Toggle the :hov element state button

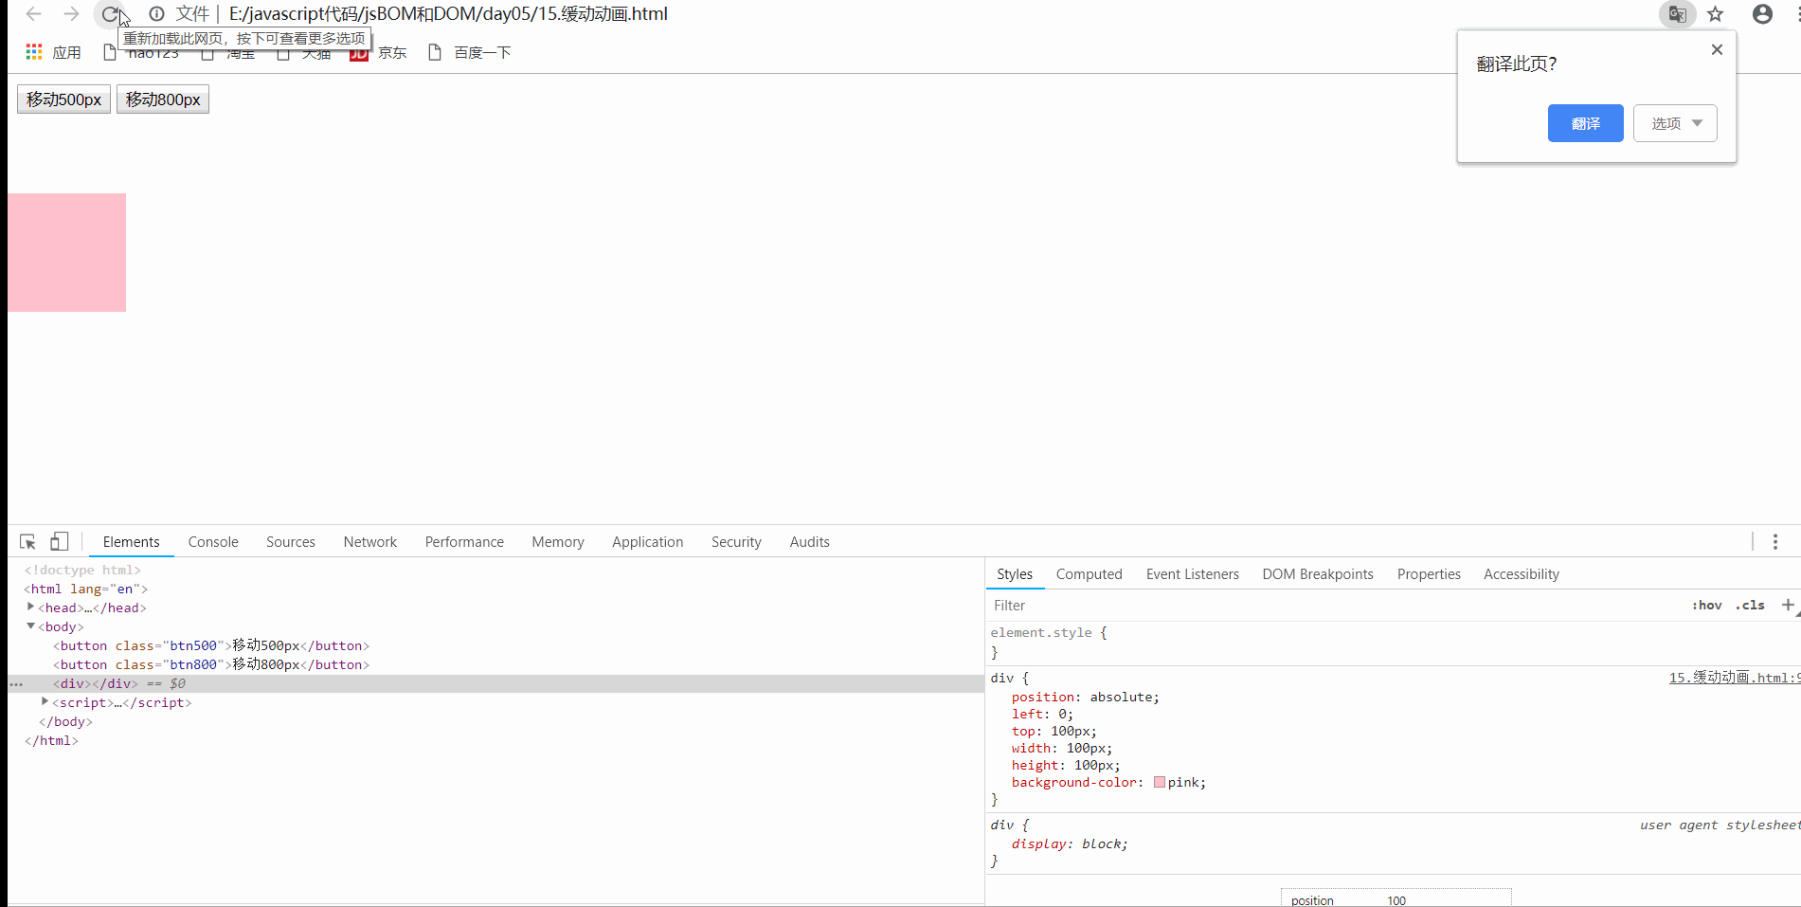[1707, 606]
